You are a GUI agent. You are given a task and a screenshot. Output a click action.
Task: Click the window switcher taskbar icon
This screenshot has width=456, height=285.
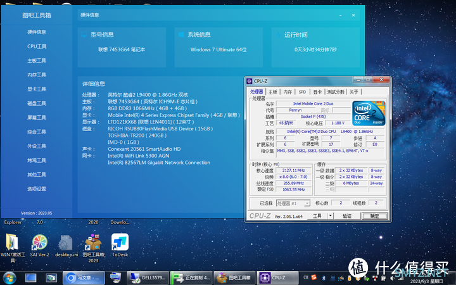(51, 278)
